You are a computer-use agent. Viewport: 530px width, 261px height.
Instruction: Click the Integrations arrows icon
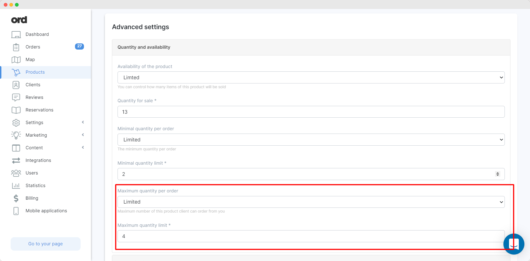coord(16,160)
